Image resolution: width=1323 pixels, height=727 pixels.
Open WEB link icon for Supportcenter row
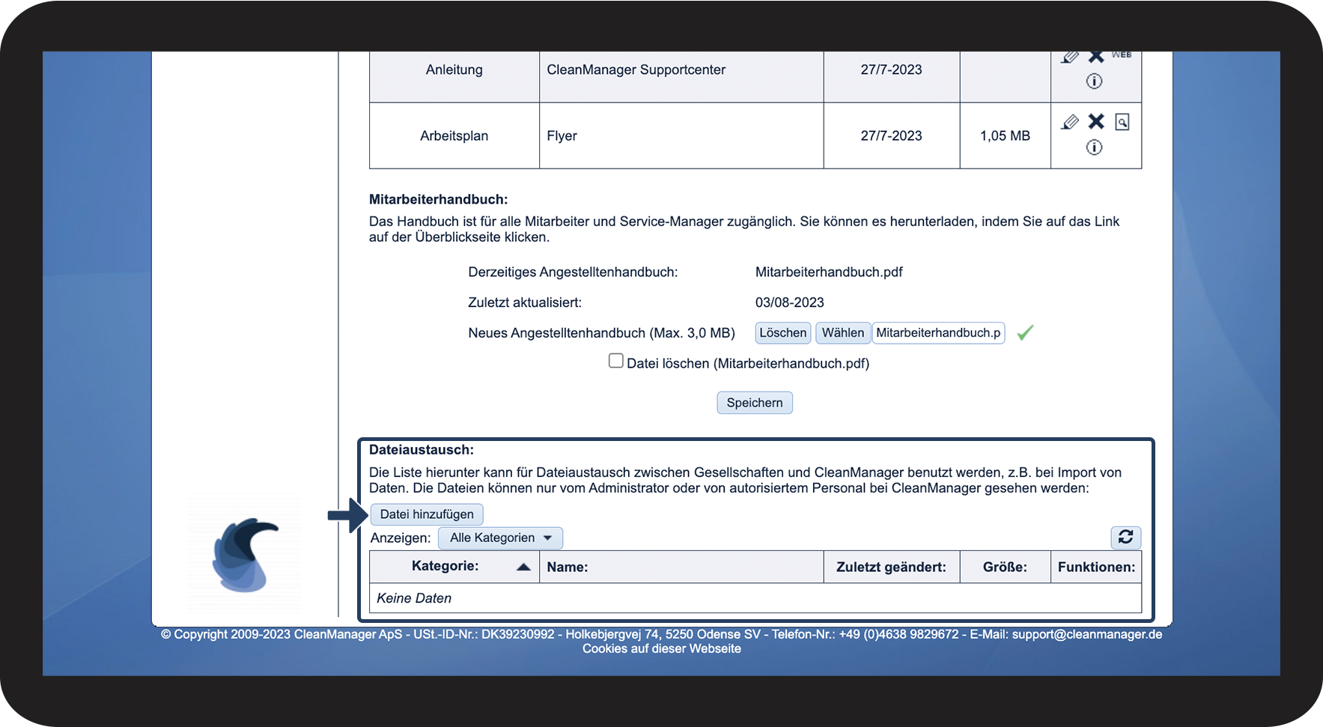click(1121, 55)
